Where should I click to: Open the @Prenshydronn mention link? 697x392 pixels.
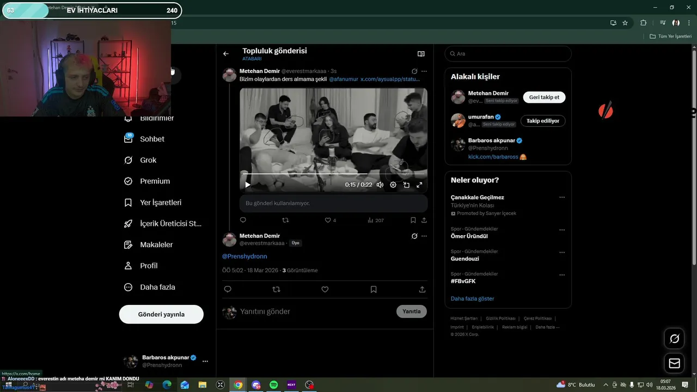click(x=244, y=256)
